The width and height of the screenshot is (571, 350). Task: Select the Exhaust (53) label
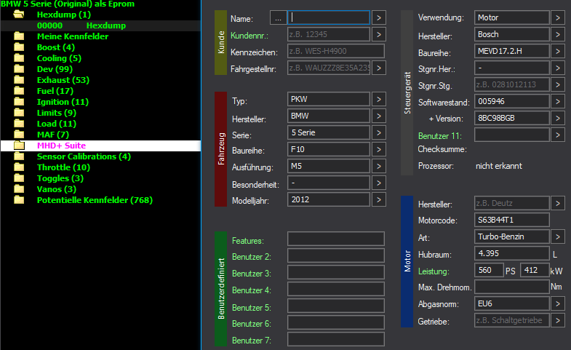click(x=63, y=80)
